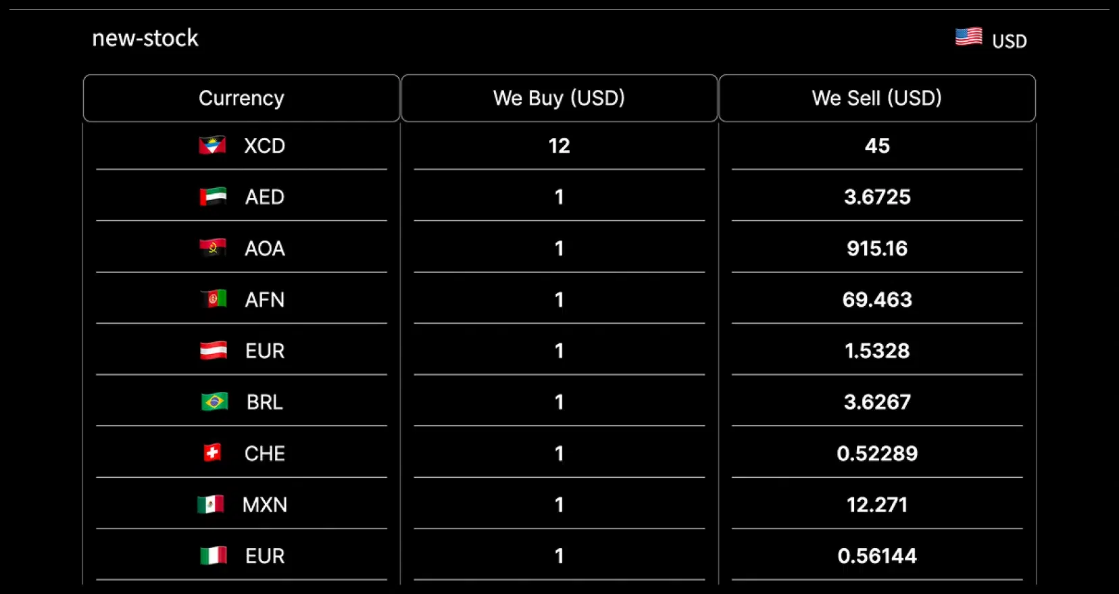Click the Antigua flag beside XCD
Viewport: 1119px width, 594px height.
click(212, 145)
